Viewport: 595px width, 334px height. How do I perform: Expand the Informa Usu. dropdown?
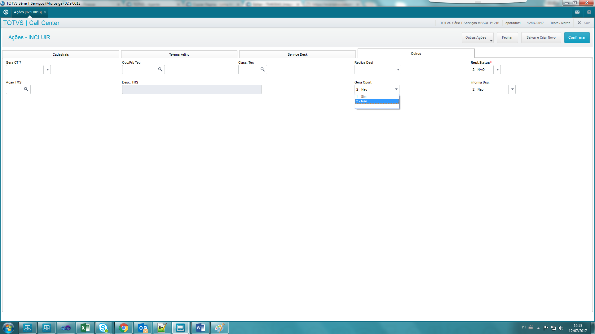pyautogui.click(x=512, y=89)
